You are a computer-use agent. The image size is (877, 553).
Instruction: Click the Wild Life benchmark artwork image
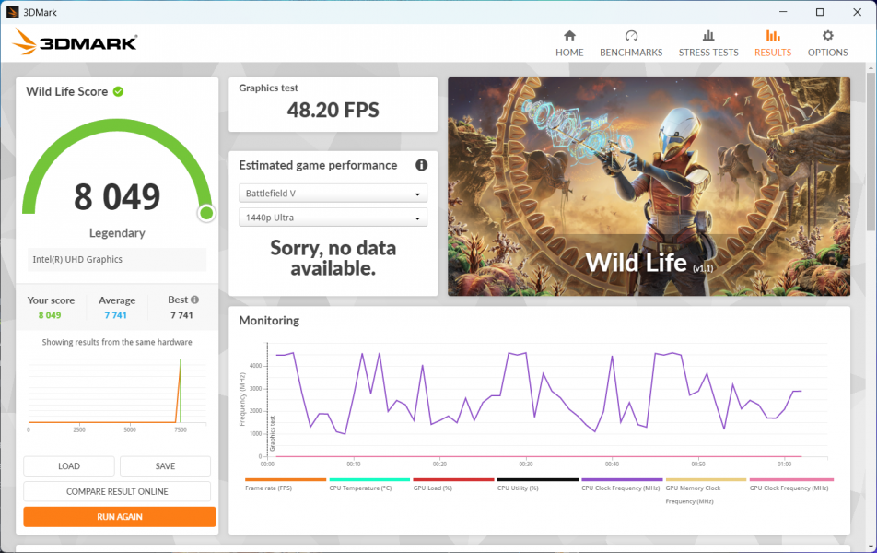(x=649, y=186)
